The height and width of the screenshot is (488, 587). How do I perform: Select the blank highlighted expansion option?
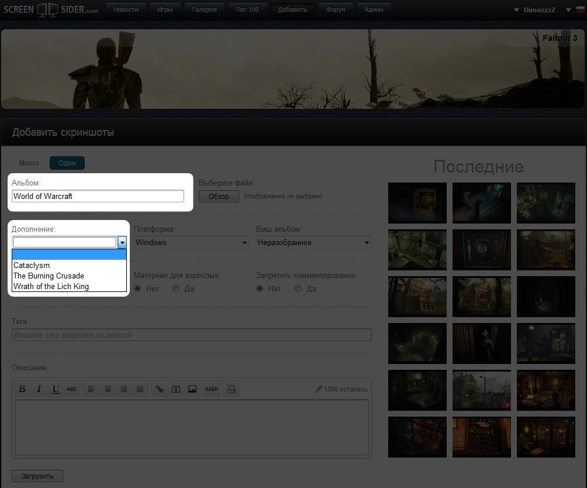pos(69,255)
